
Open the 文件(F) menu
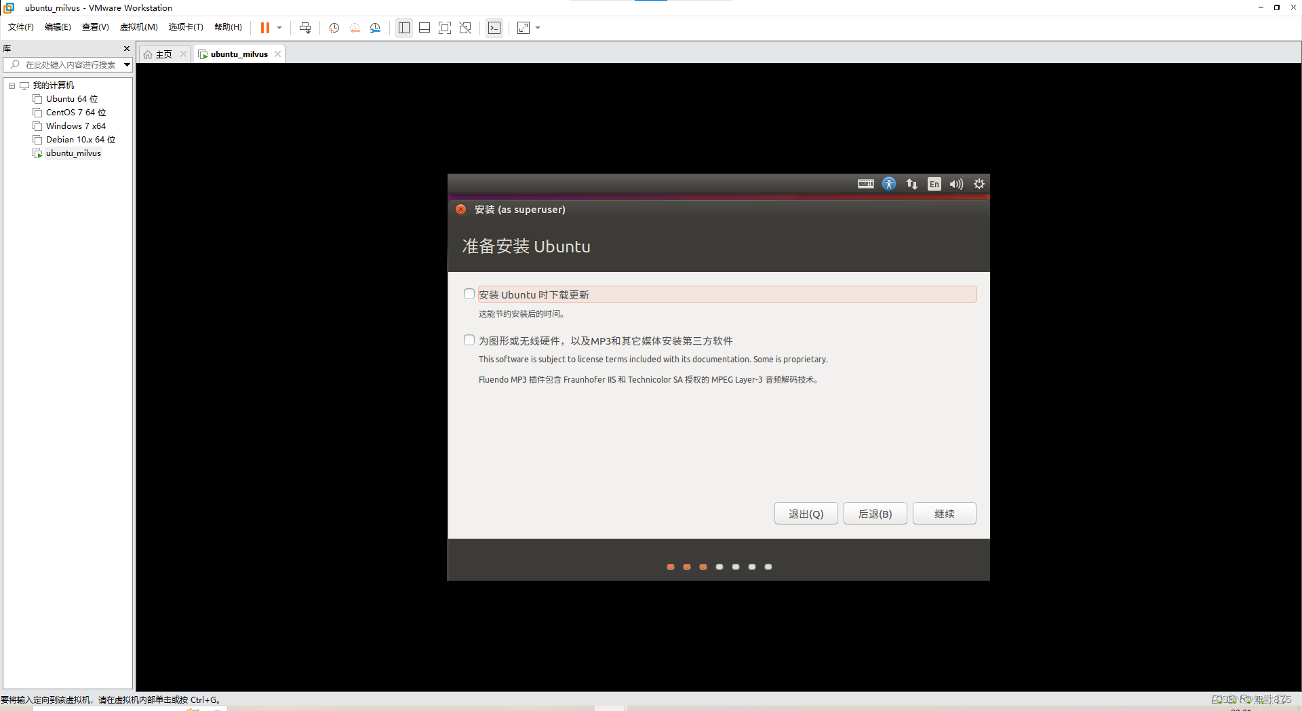click(21, 27)
